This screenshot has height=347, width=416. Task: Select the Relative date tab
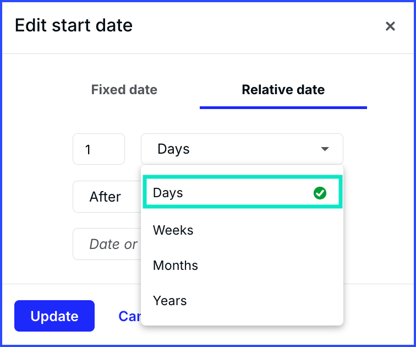pos(283,89)
